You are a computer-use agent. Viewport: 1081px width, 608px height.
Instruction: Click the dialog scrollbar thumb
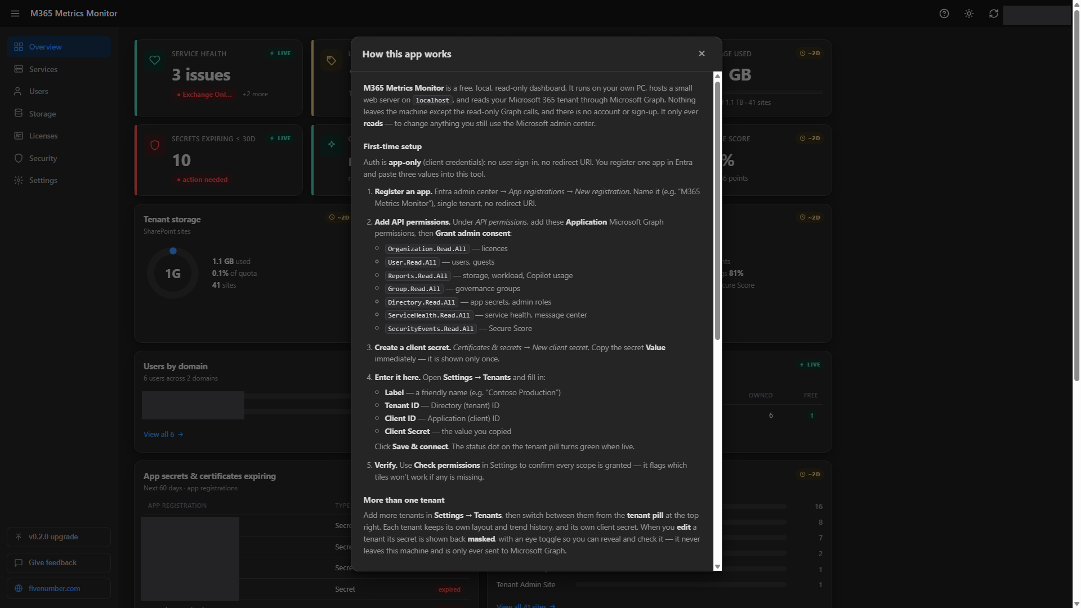coord(717,211)
